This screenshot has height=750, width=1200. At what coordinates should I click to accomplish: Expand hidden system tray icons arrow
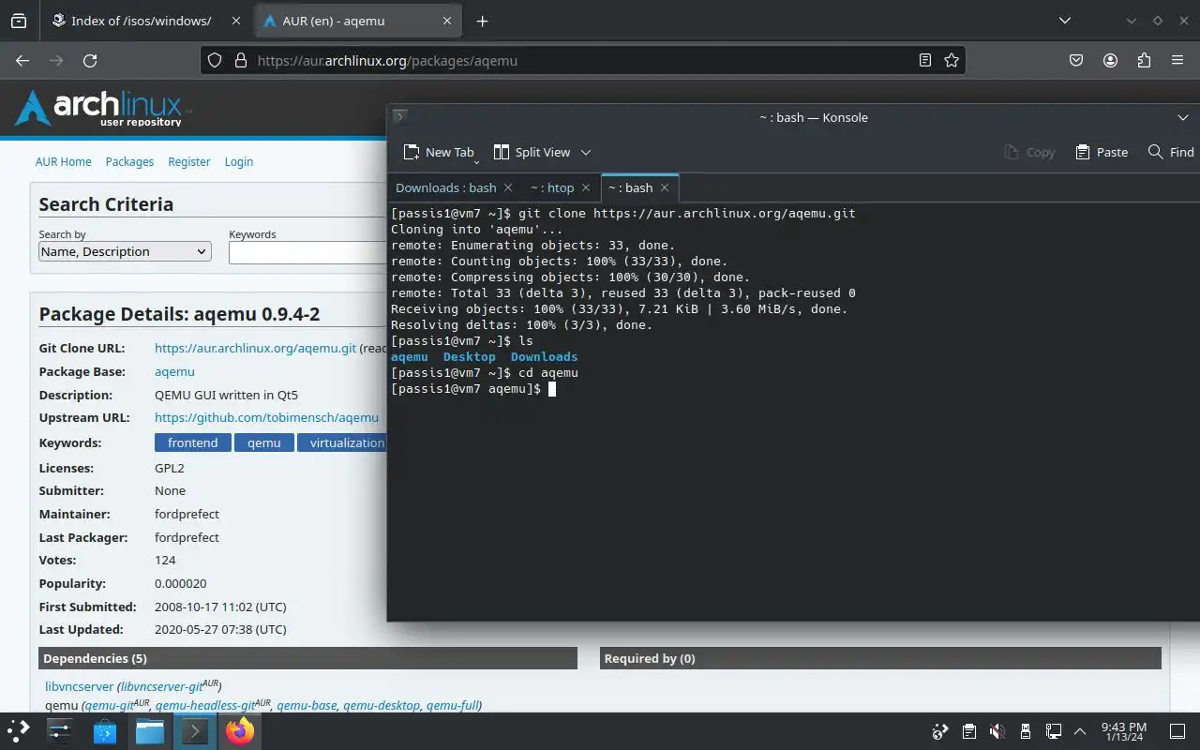pyautogui.click(x=1080, y=731)
